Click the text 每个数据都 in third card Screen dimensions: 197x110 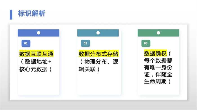pos(158,61)
